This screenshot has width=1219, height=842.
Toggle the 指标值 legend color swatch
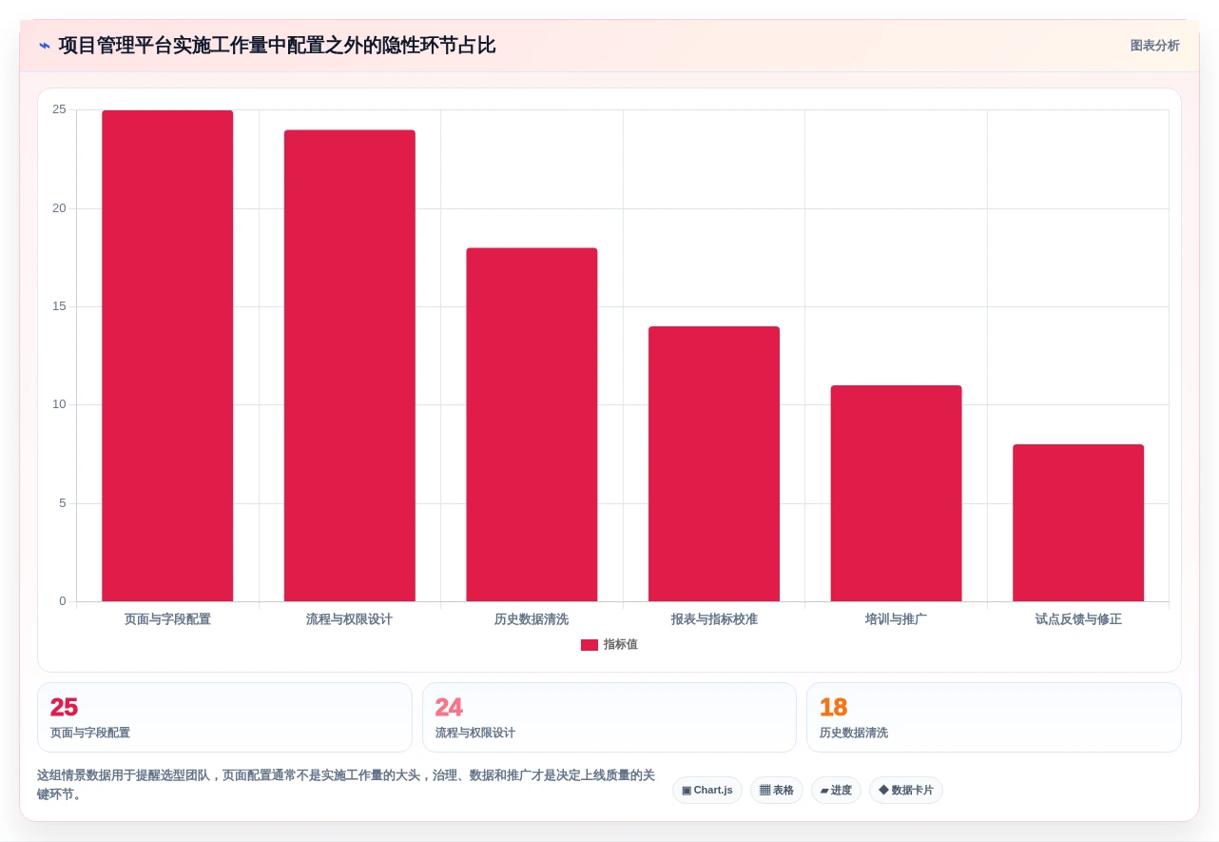pos(590,645)
